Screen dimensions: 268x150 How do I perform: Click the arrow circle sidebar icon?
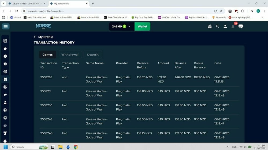(x=5, y=56)
